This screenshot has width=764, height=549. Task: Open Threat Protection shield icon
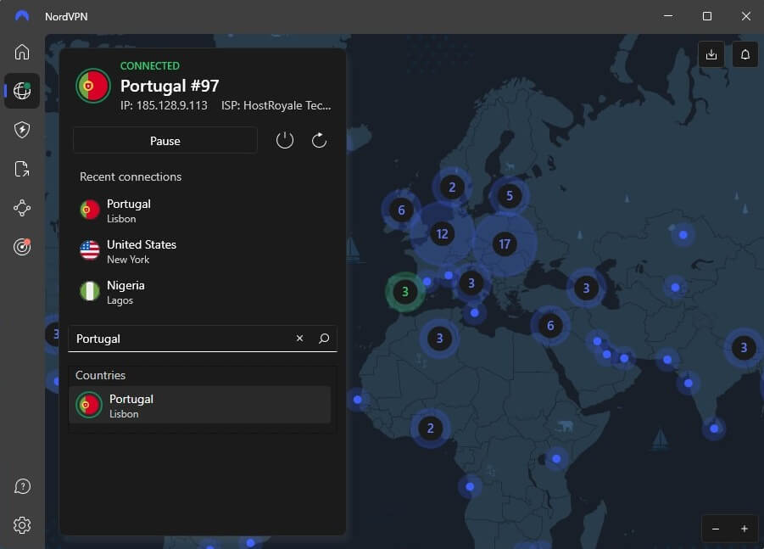point(22,129)
